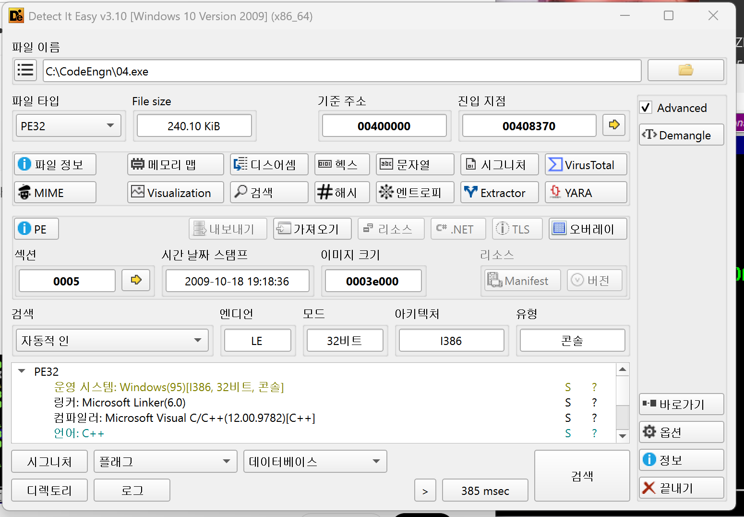Open the 오버레이 overlay view

tap(588, 229)
